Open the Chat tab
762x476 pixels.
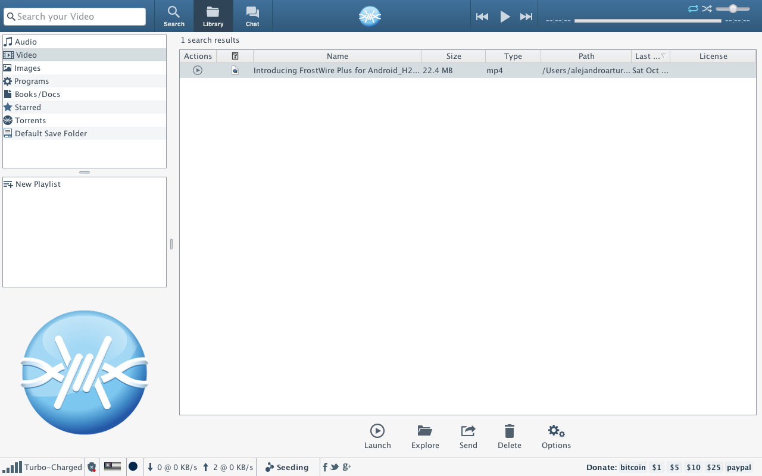click(252, 16)
